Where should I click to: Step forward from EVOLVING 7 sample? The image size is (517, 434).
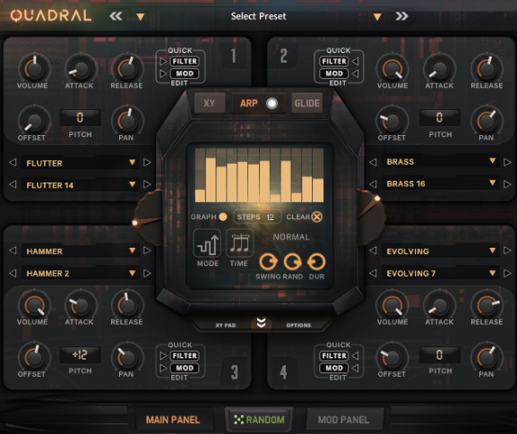click(x=507, y=273)
